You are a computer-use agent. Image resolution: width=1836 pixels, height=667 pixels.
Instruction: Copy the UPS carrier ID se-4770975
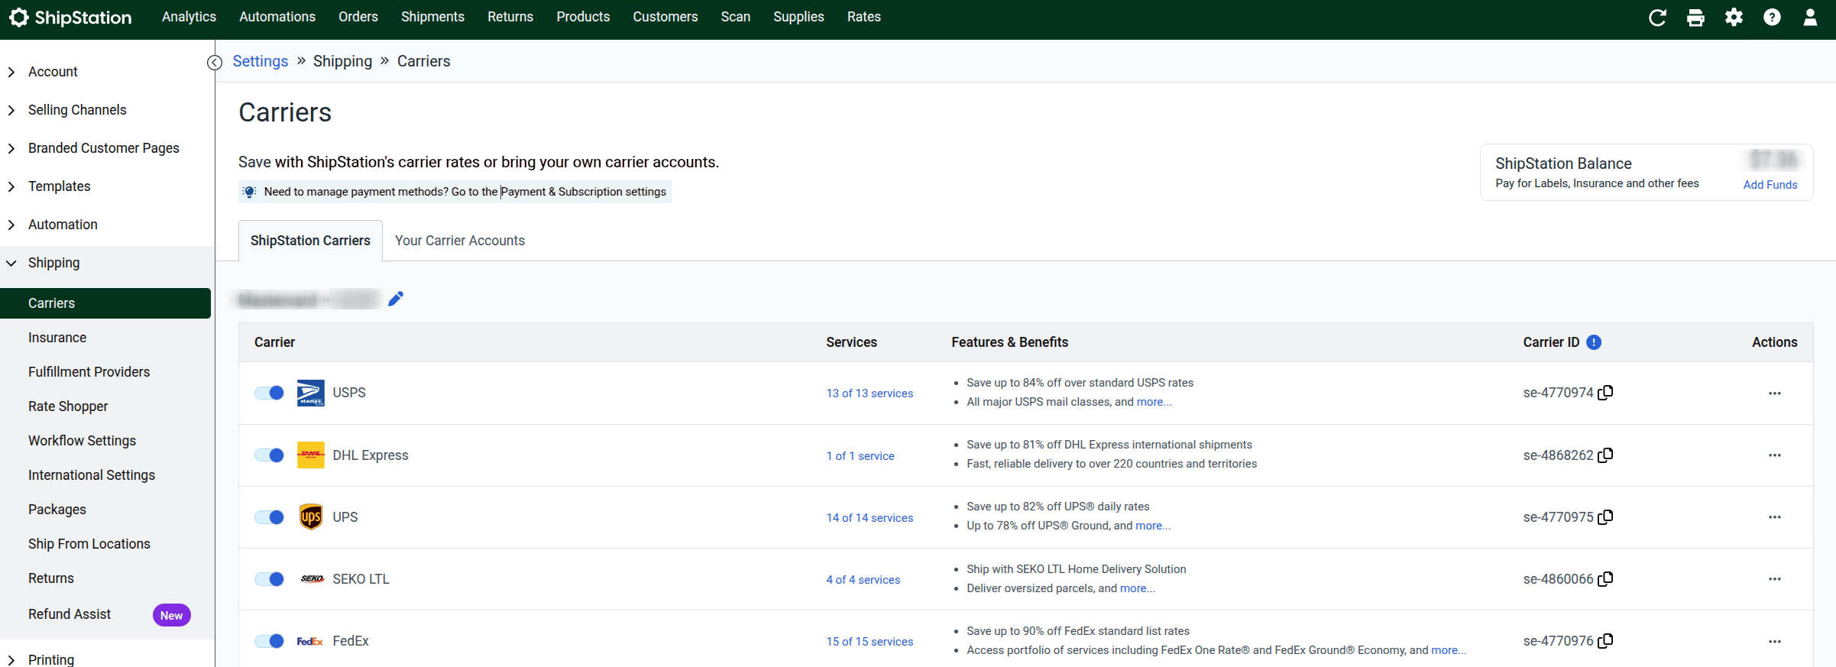1605,517
